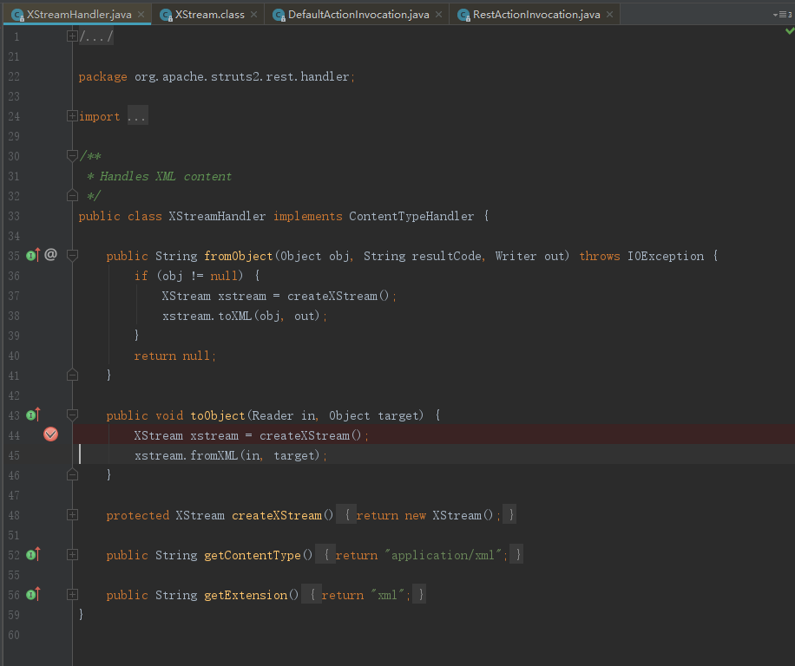The width and height of the screenshot is (795, 666).
Task: Close the DefaultActionInvocation.java tab
Action: coord(438,15)
